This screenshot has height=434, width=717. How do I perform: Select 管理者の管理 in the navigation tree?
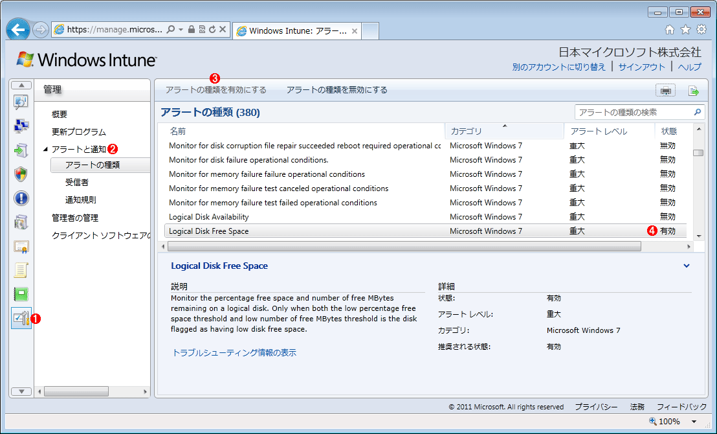75,218
